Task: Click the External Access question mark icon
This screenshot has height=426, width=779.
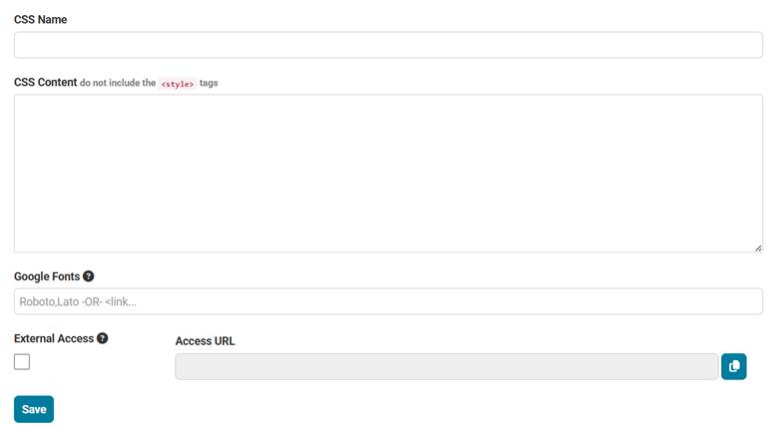Action: [x=102, y=338]
